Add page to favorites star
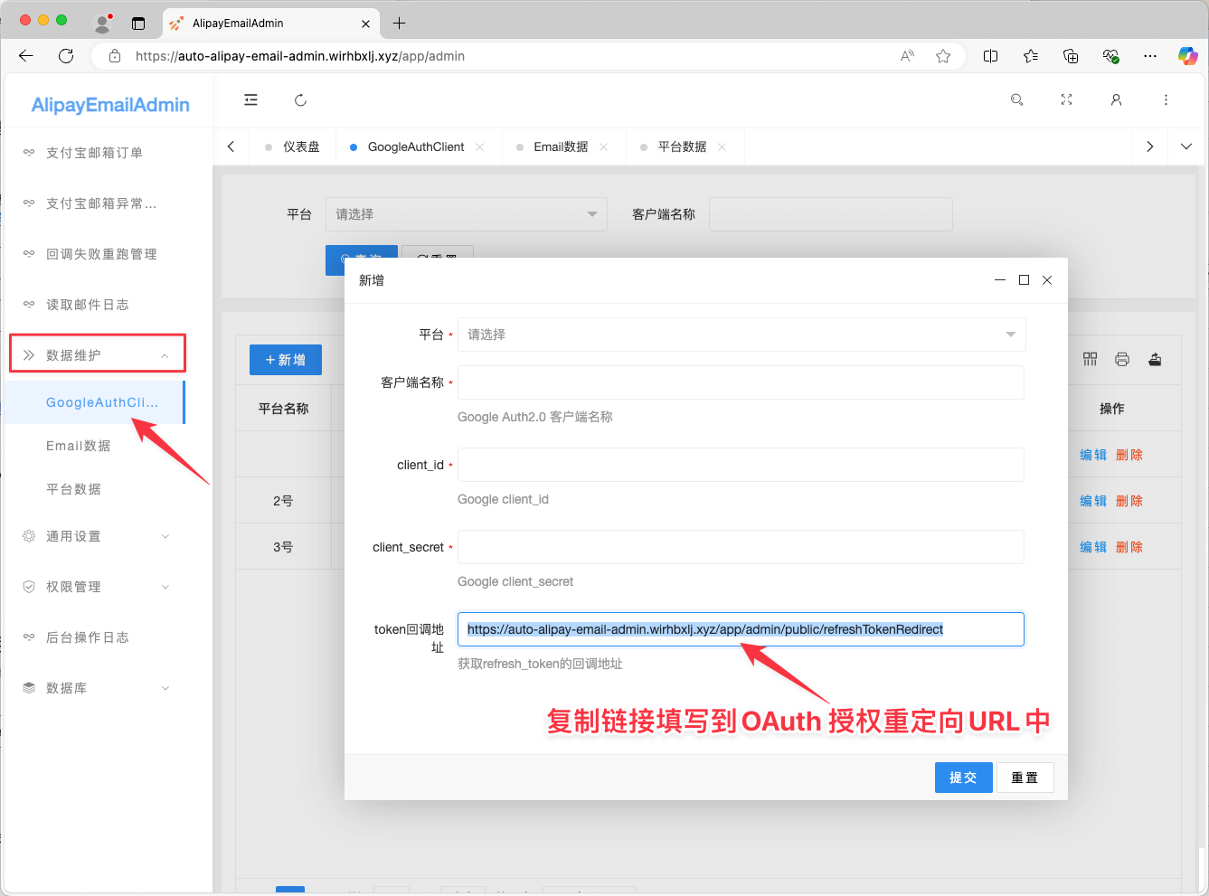The width and height of the screenshot is (1209, 896). pos(943,56)
